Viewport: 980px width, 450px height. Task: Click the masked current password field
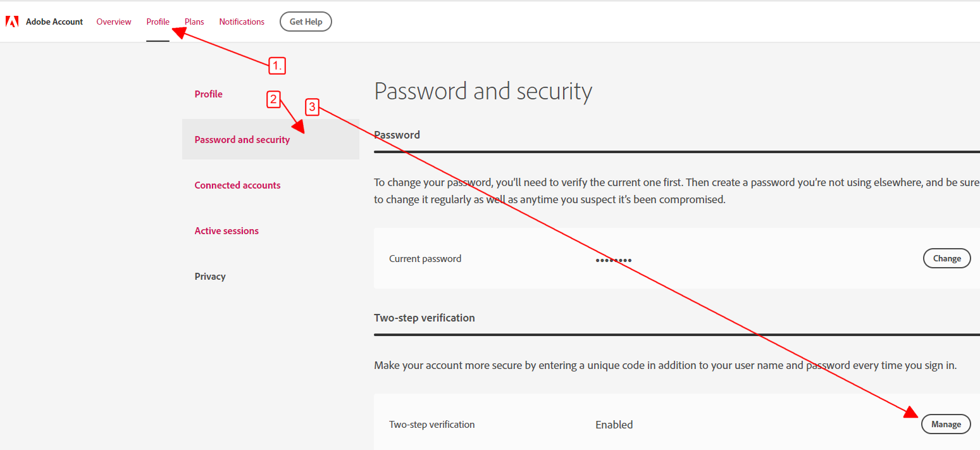click(x=613, y=259)
